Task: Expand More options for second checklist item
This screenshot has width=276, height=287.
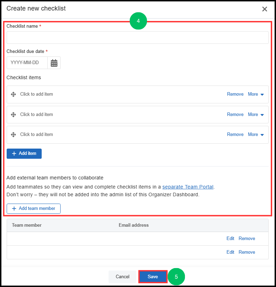Action: coord(256,114)
